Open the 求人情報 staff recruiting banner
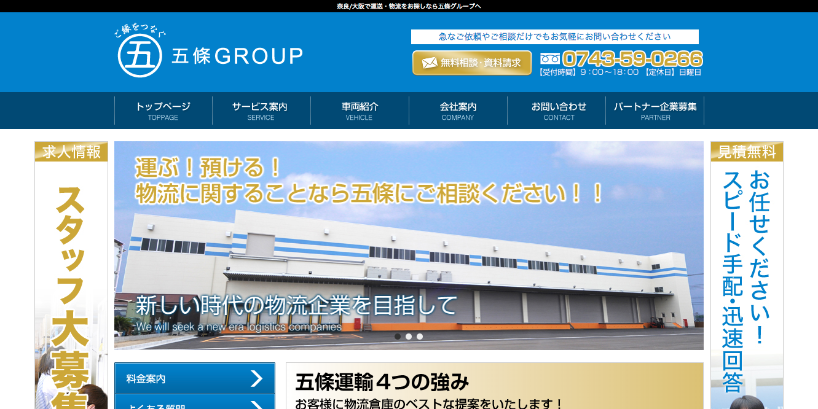This screenshot has width=818, height=409. (71, 275)
